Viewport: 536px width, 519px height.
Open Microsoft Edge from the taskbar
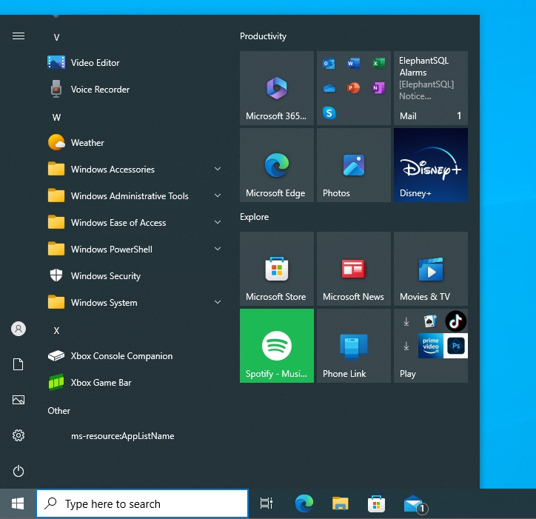(x=304, y=503)
